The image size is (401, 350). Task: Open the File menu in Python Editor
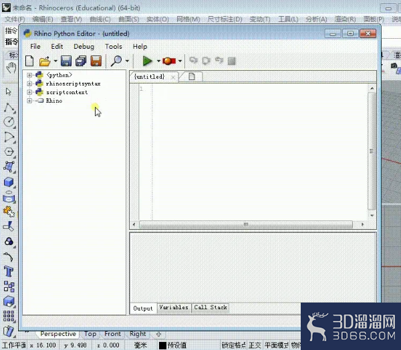pyautogui.click(x=35, y=47)
